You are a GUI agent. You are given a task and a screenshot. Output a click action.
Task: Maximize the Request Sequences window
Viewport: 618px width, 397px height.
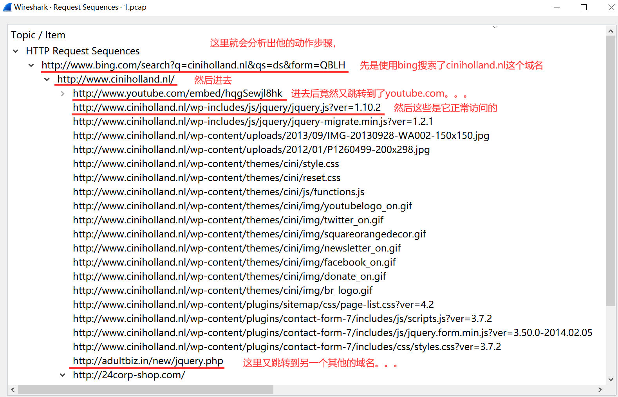coord(584,7)
